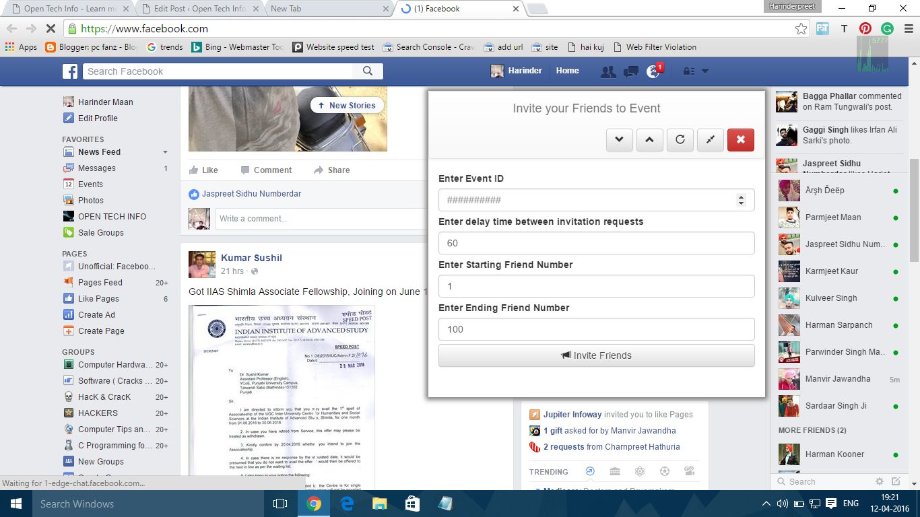Click the up chevron button in Invite dialog
The height and width of the screenshot is (517, 920).
pyautogui.click(x=650, y=140)
